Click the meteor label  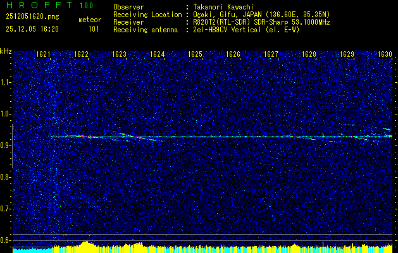(x=90, y=20)
